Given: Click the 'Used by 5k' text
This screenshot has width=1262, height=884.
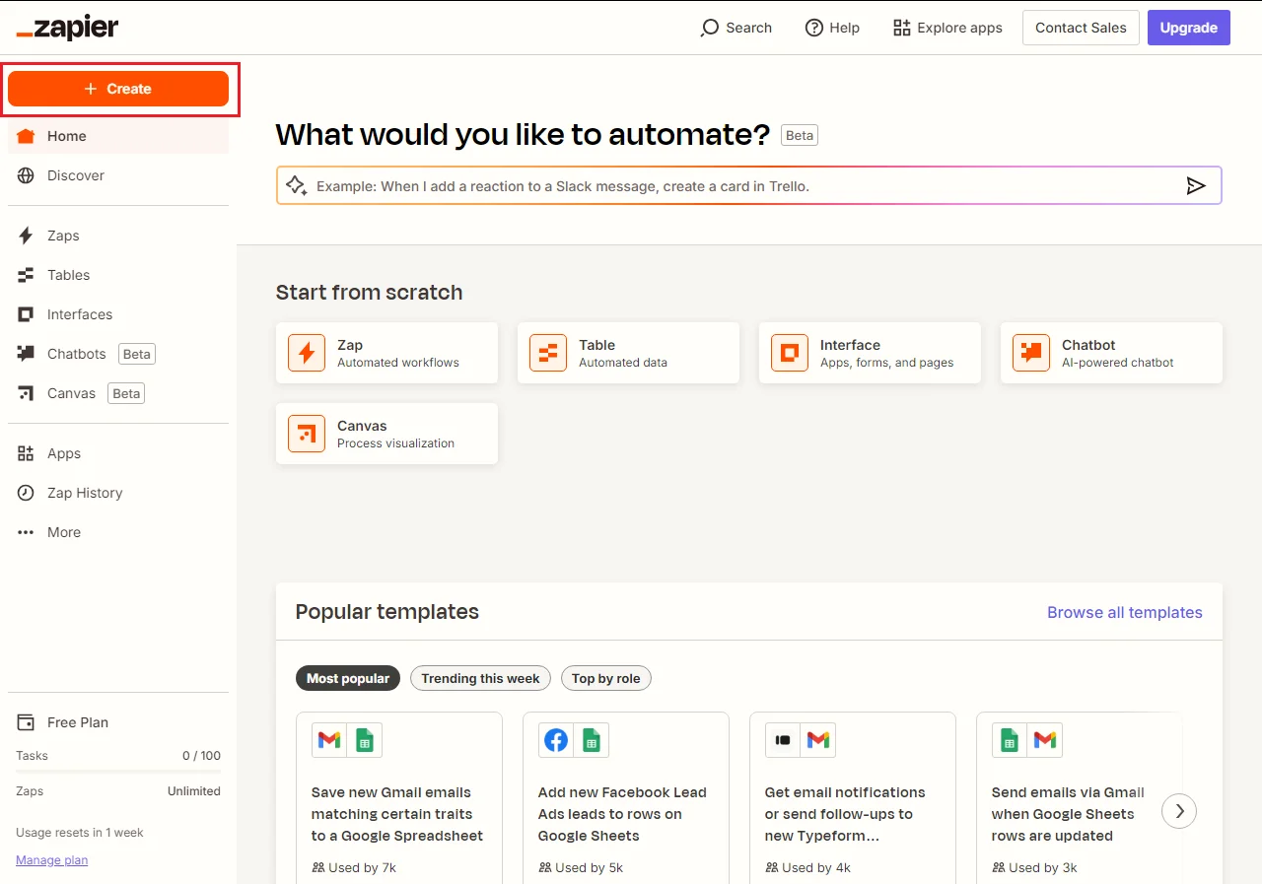Looking at the screenshot, I should (x=589, y=867).
